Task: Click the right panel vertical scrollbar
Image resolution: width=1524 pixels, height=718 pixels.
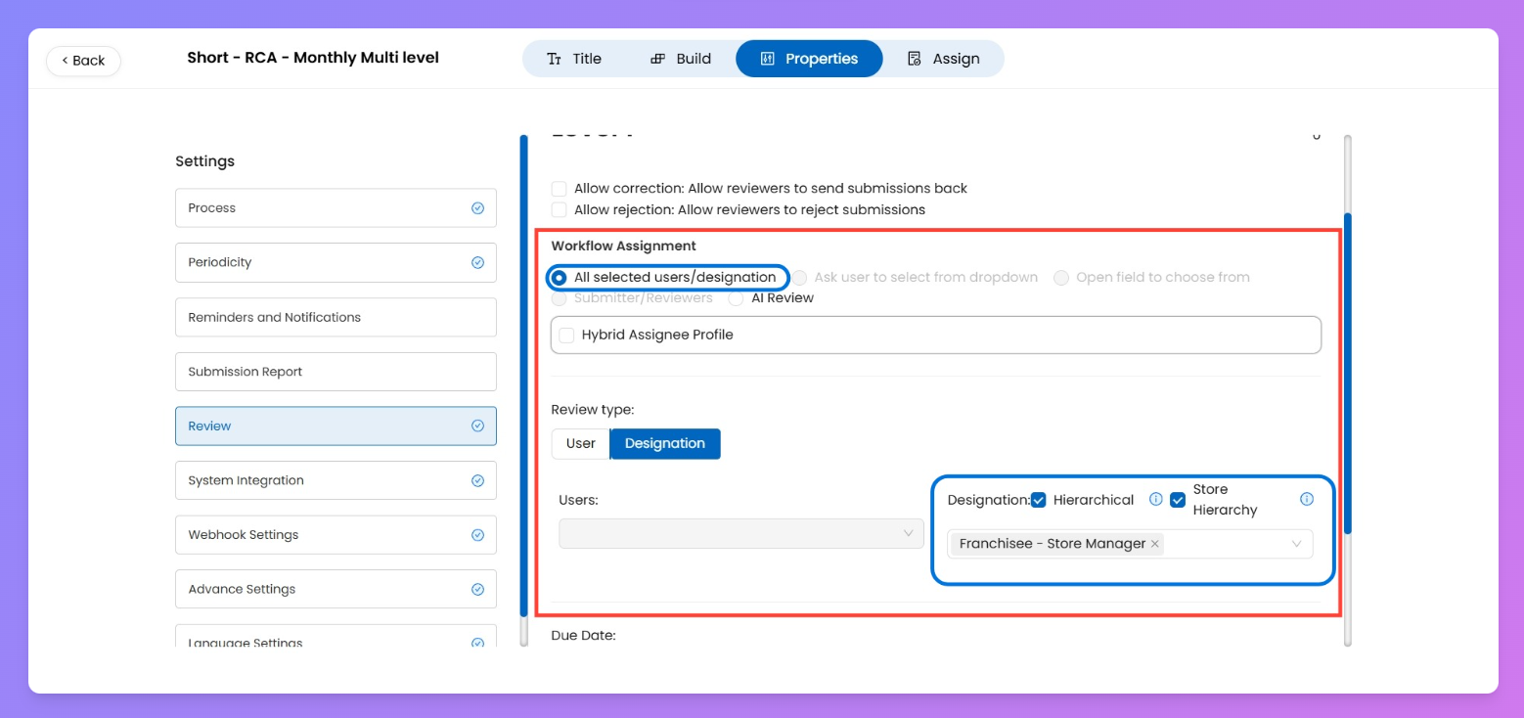Action: click(1347, 374)
